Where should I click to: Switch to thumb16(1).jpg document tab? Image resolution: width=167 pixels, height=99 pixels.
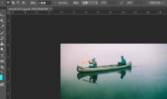29,9
